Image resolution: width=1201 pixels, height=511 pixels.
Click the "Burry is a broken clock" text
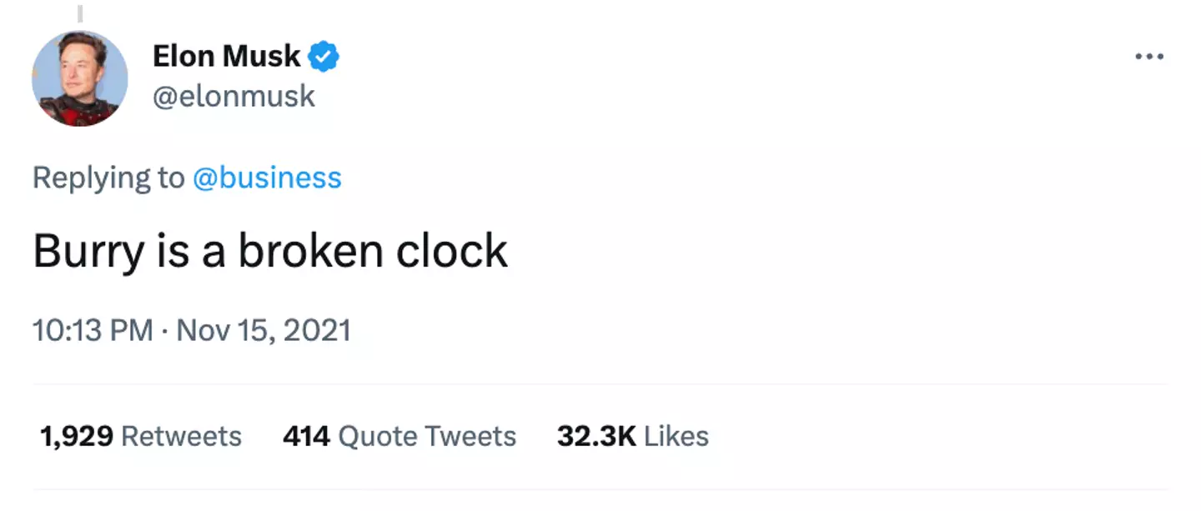[x=270, y=251]
